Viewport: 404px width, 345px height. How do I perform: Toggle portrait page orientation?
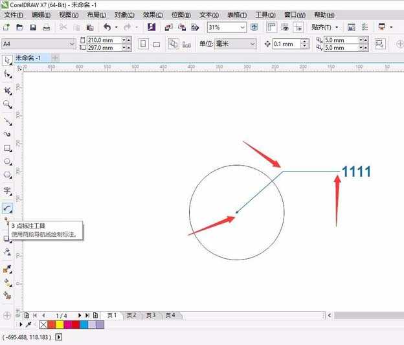click(x=143, y=44)
